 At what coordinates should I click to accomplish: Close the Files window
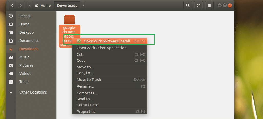point(230,6)
